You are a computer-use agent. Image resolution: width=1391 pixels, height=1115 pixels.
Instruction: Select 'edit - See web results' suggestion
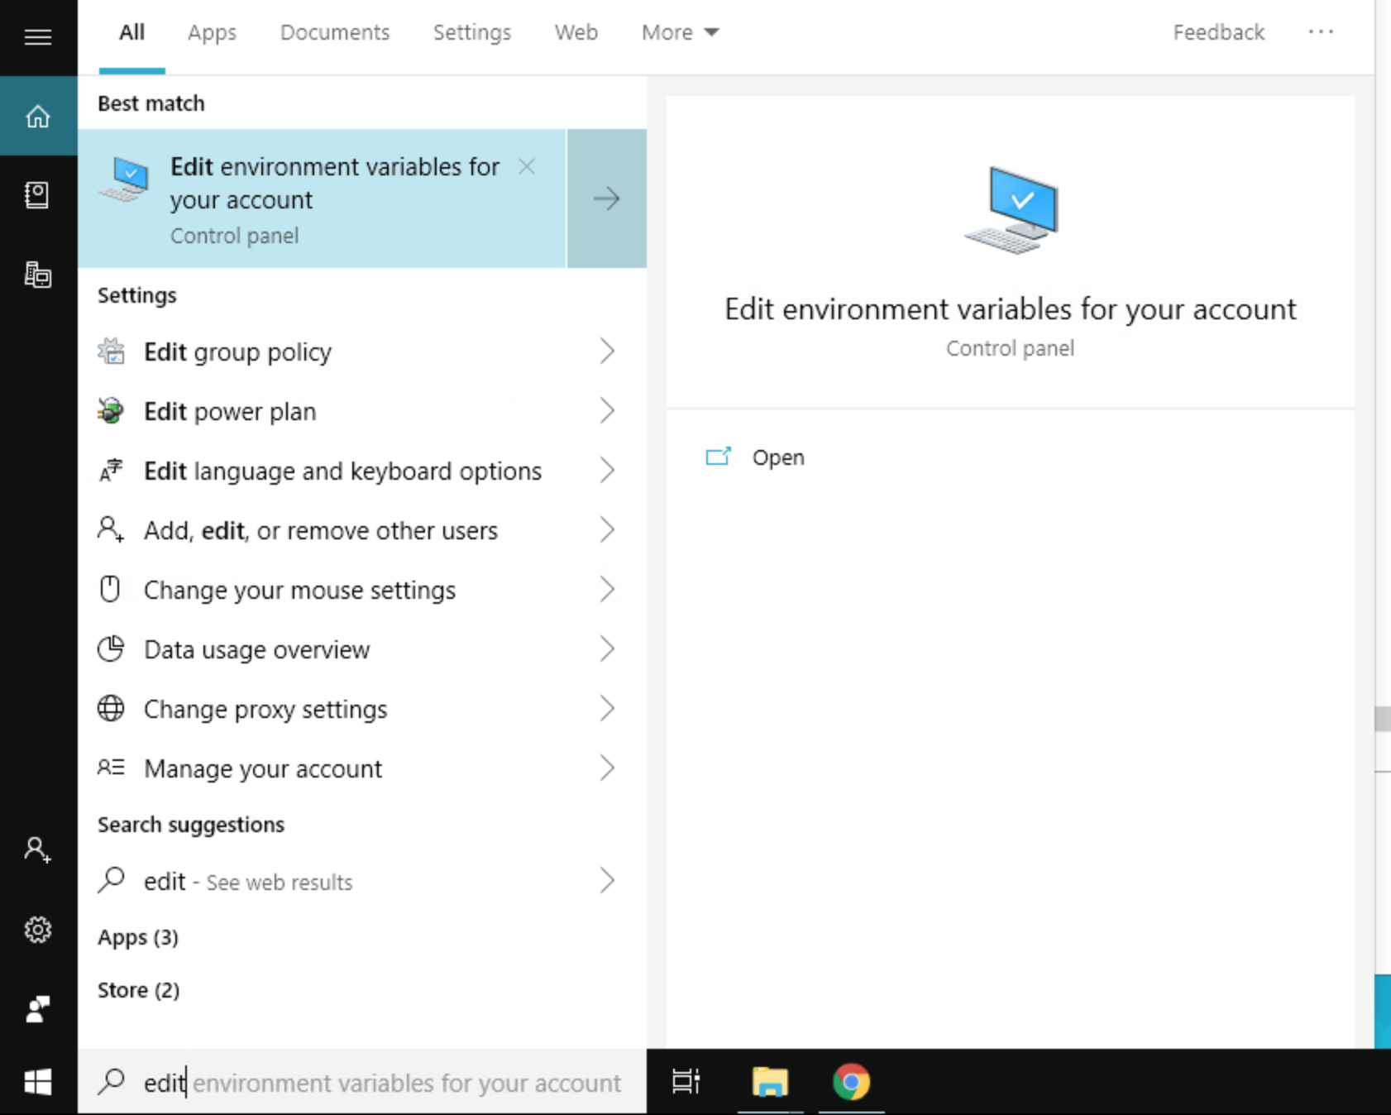click(361, 881)
